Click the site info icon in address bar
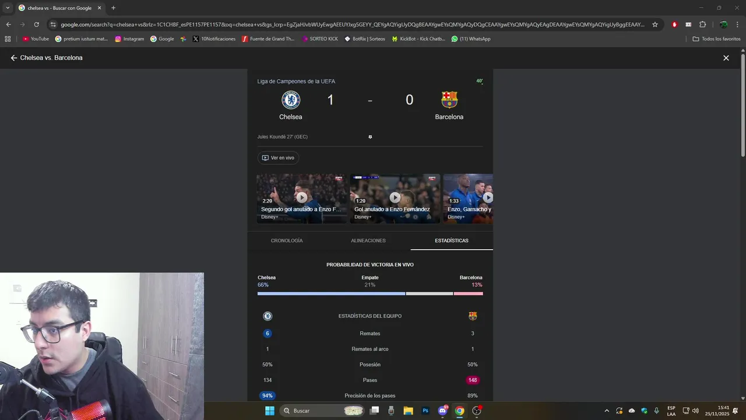The width and height of the screenshot is (746, 420). tap(53, 24)
